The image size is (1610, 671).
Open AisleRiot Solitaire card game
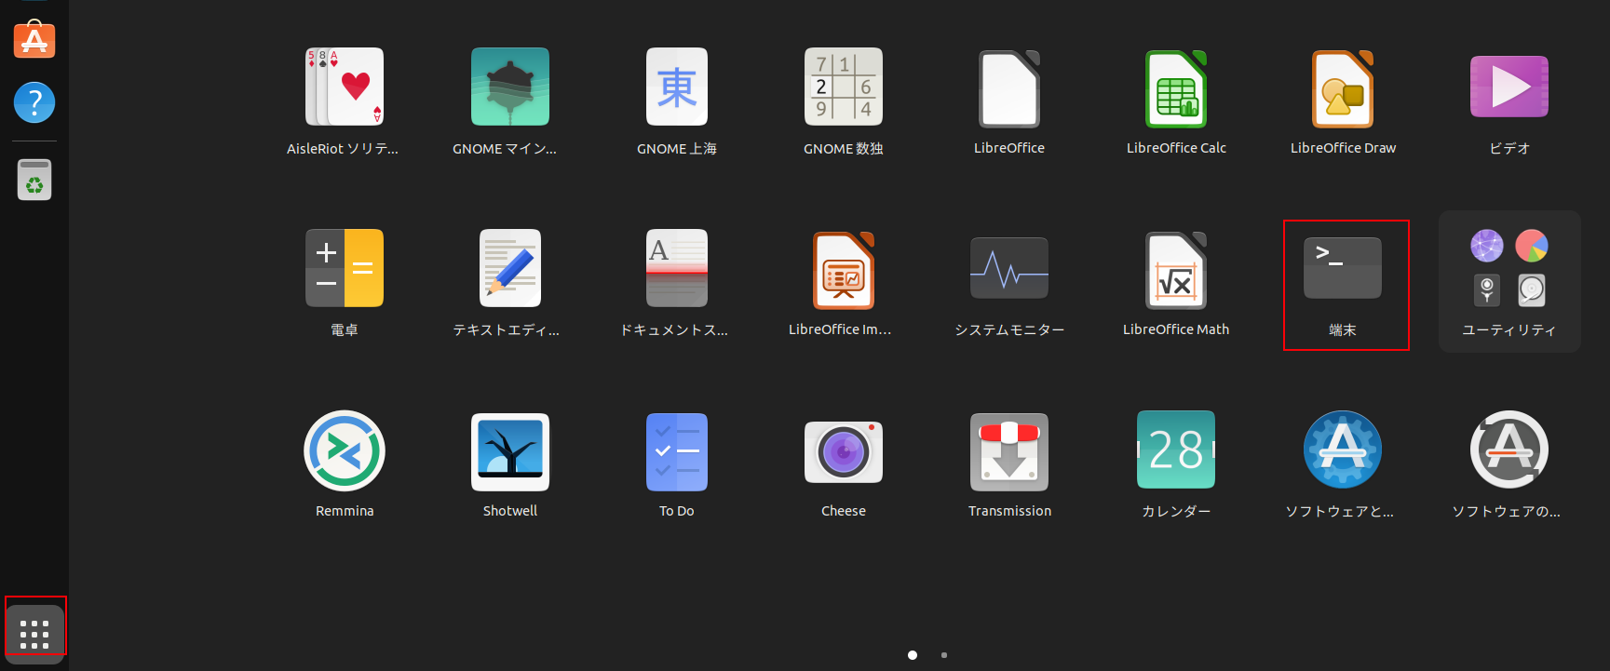345,87
